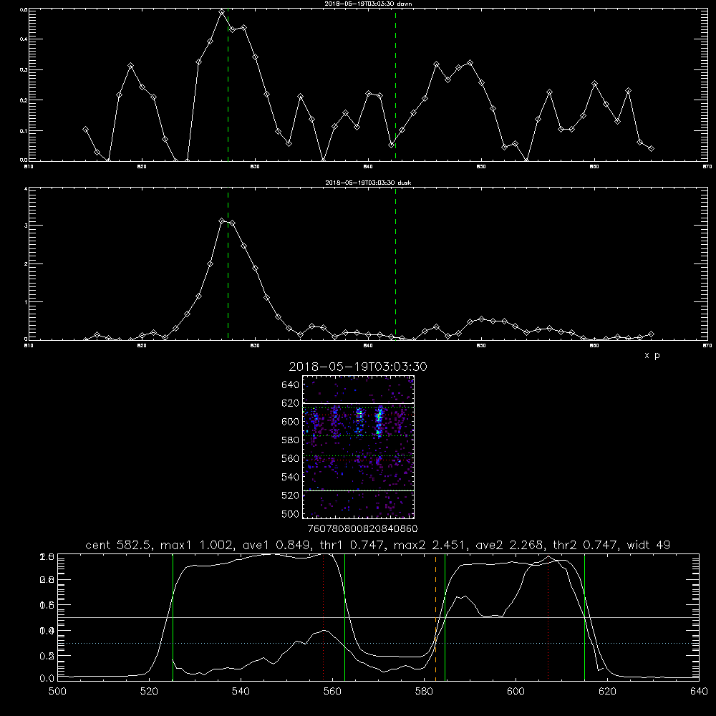The width and height of the screenshot is (716, 716).
Task: Click the first diamond marker in the dawn plot
Action: point(85,129)
